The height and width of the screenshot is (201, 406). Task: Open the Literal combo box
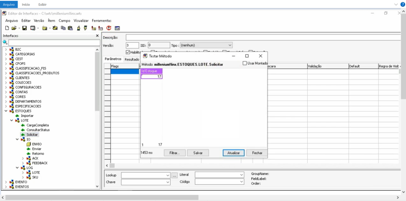click(x=220, y=175)
